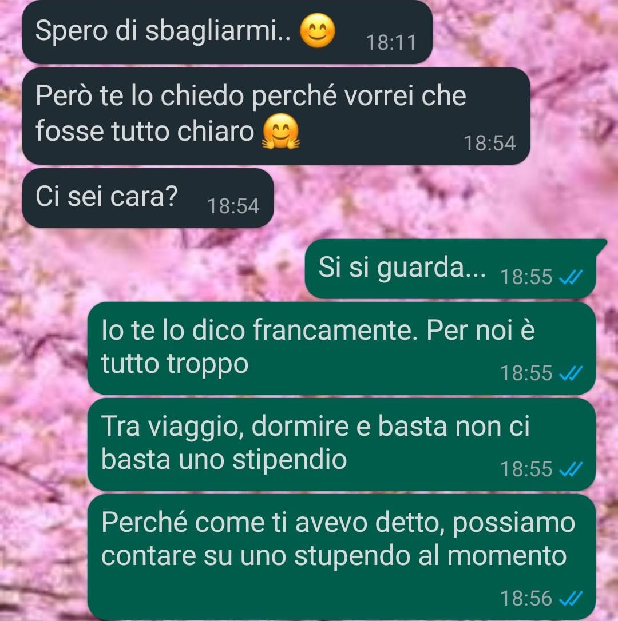
Task: Select the 'Tra viaggio, dormire e basta' message
Action: point(342,445)
